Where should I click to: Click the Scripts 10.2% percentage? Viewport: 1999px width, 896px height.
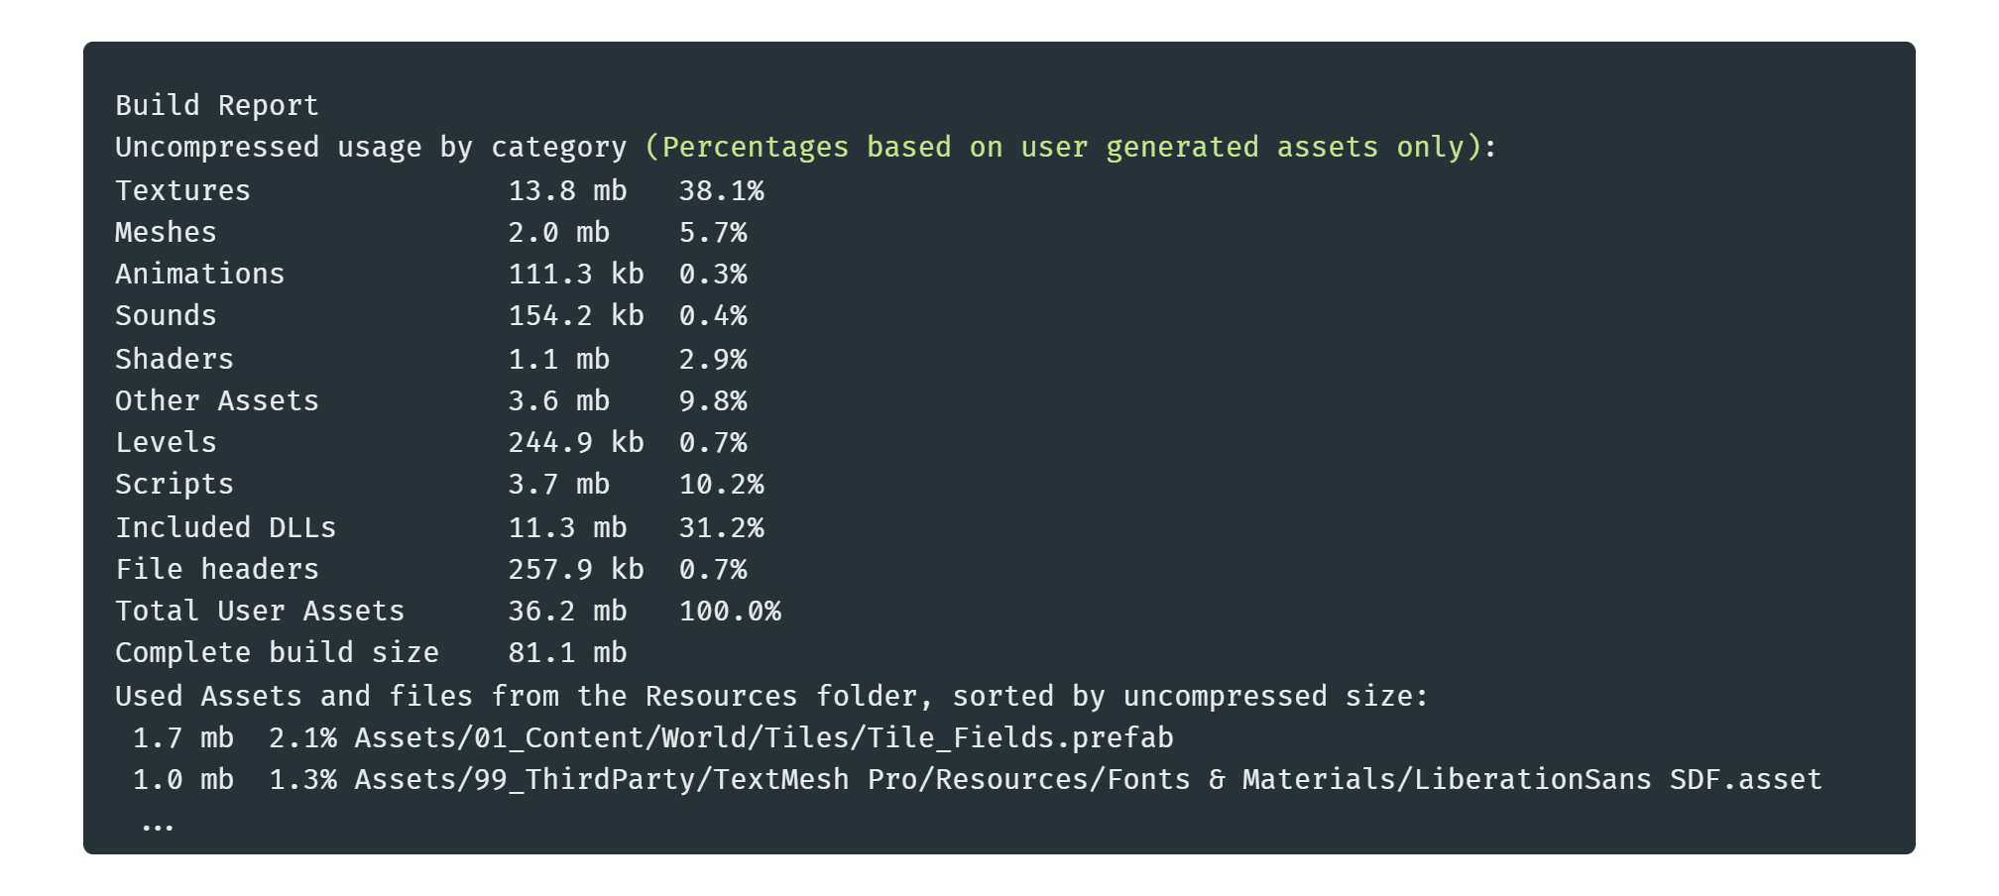[x=722, y=484]
